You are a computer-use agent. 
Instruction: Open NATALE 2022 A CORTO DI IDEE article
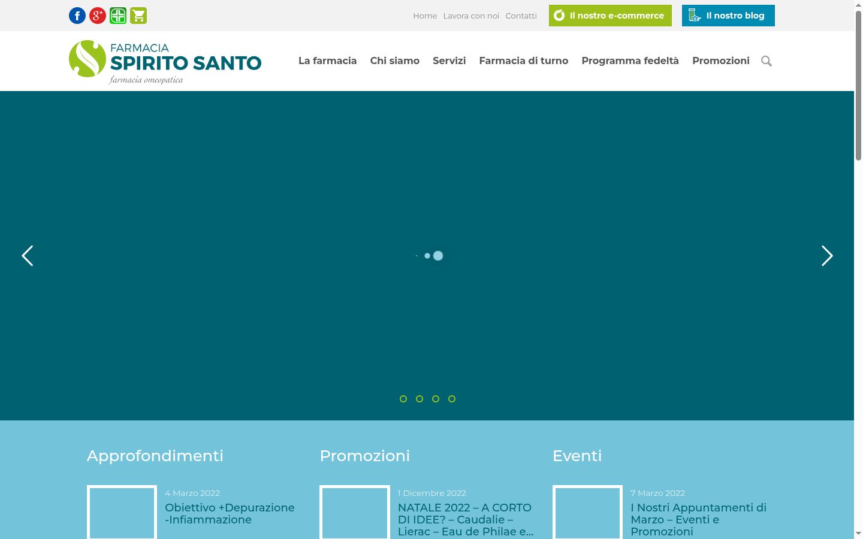pos(466,520)
